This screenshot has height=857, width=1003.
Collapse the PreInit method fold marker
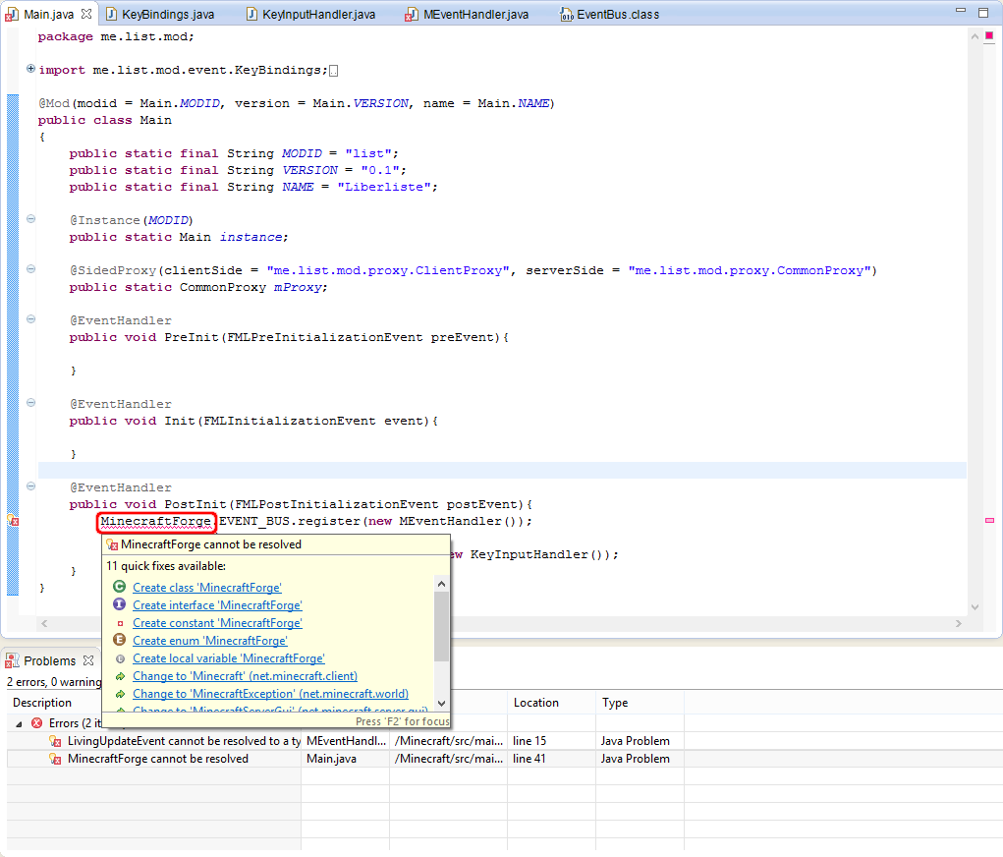point(30,319)
